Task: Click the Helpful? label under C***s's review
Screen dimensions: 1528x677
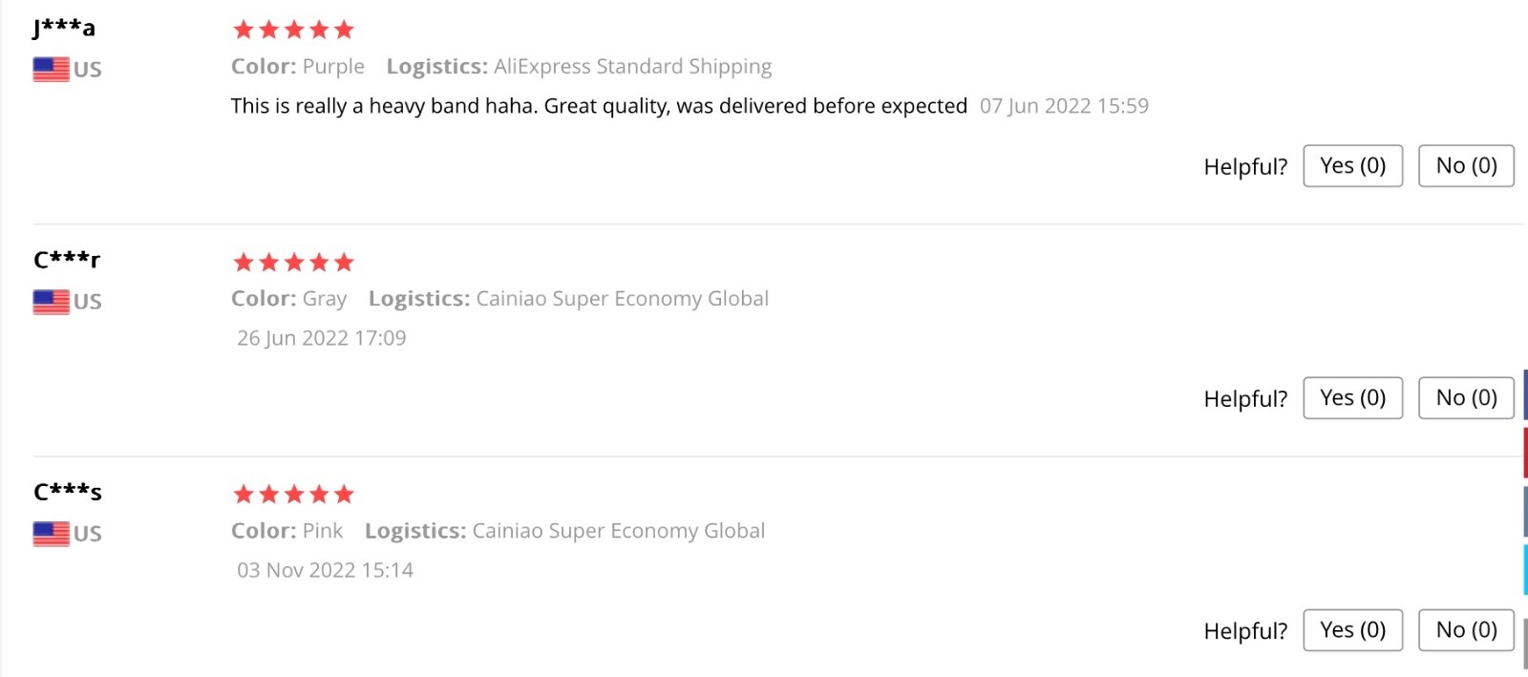Action: tap(1244, 630)
